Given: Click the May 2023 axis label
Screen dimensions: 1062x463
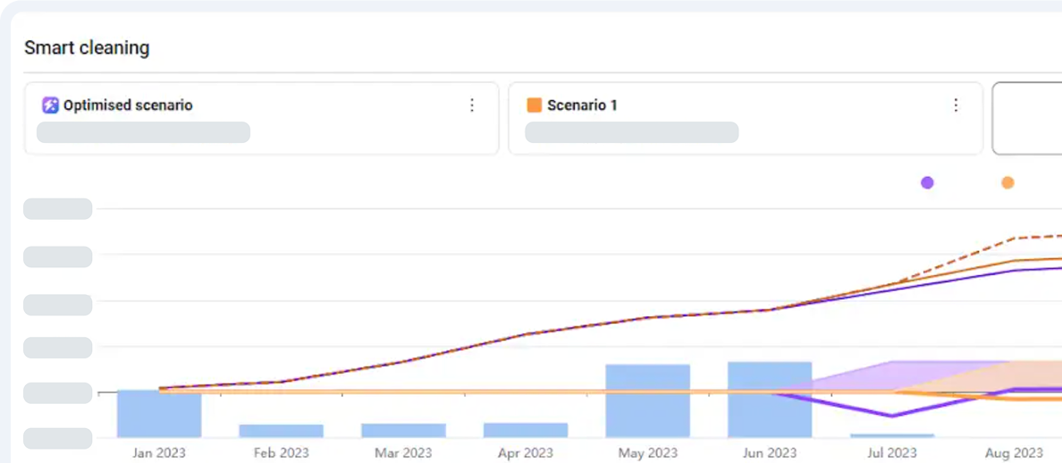Looking at the screenshot, I should [647, 453].
